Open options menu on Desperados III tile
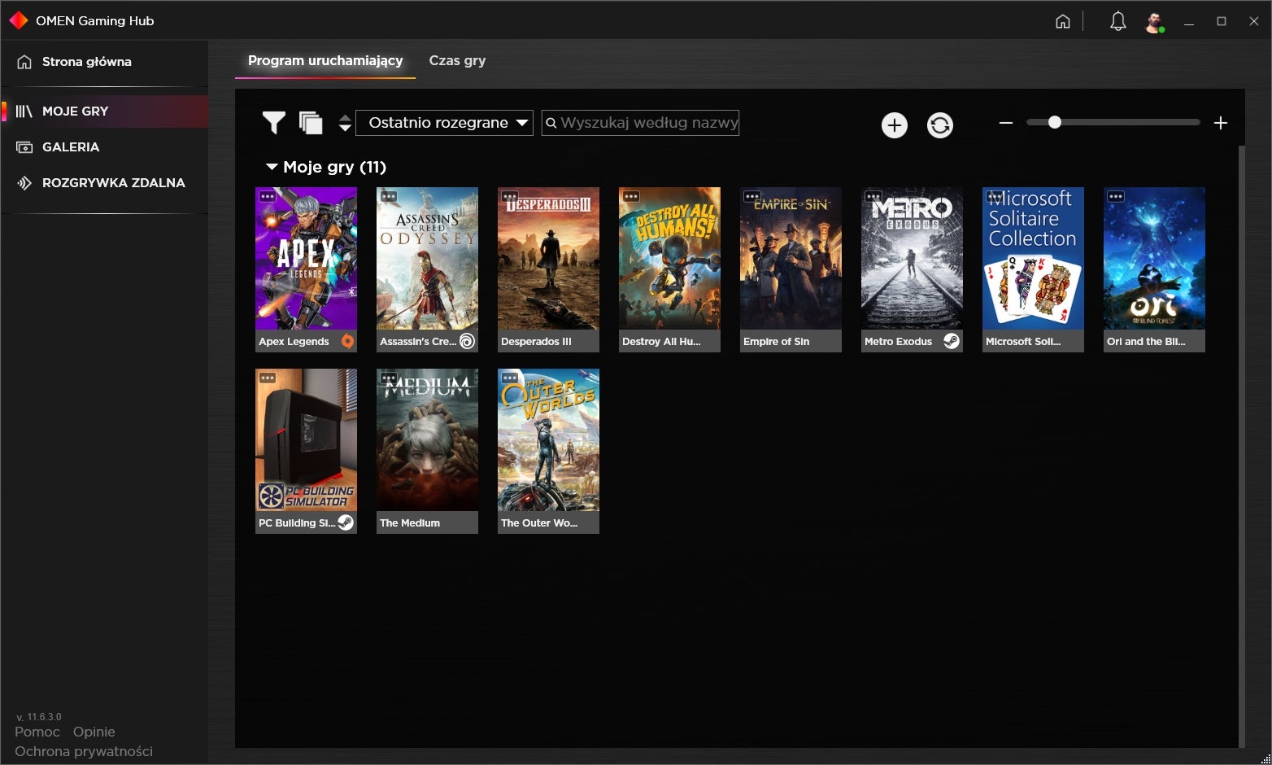Image resolution: width=1272 pixels, height=765 pixels. [x=509, y=196]
